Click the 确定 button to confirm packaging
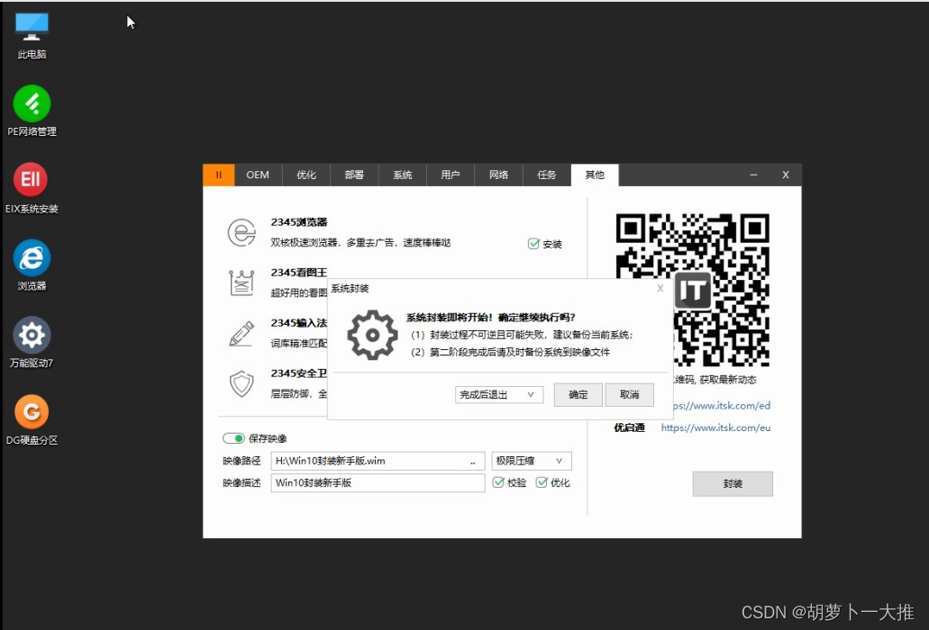 [x=577, y=394]
